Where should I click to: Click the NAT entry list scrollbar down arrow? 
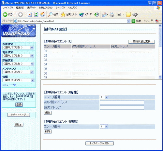160,77
